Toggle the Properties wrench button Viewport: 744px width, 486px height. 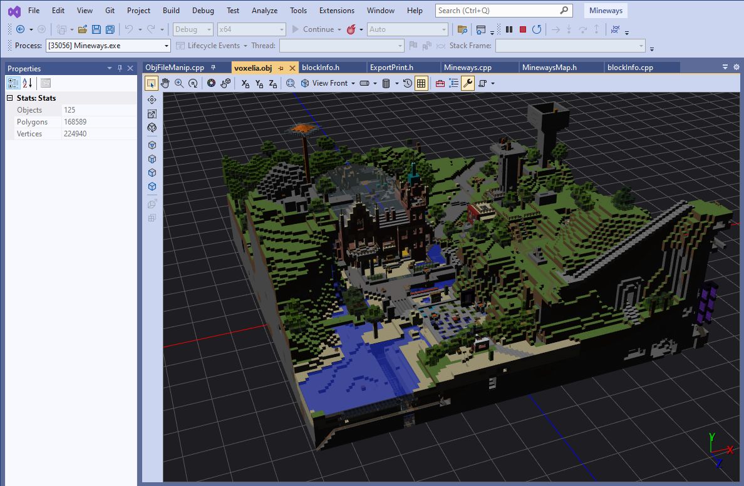(x=468, y=83)
